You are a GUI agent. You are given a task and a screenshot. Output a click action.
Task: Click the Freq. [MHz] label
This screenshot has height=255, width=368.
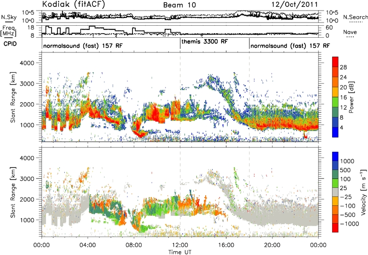8,31
